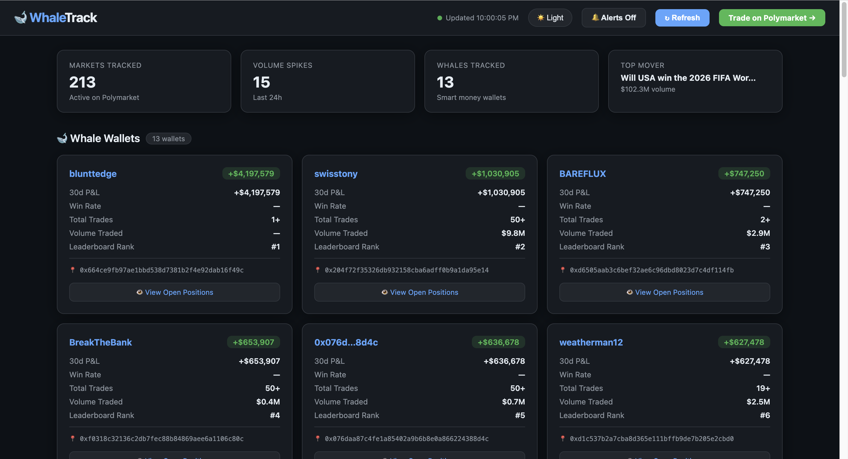848x459 pixels.
Task: Click the +$747,250 profit badge
Action: pos(744,173)
